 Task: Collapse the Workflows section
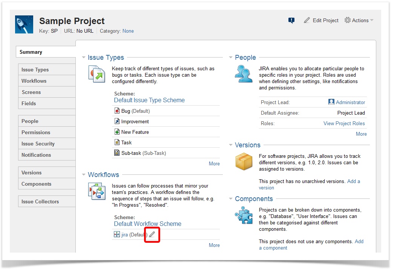click(x=84, y=175)
